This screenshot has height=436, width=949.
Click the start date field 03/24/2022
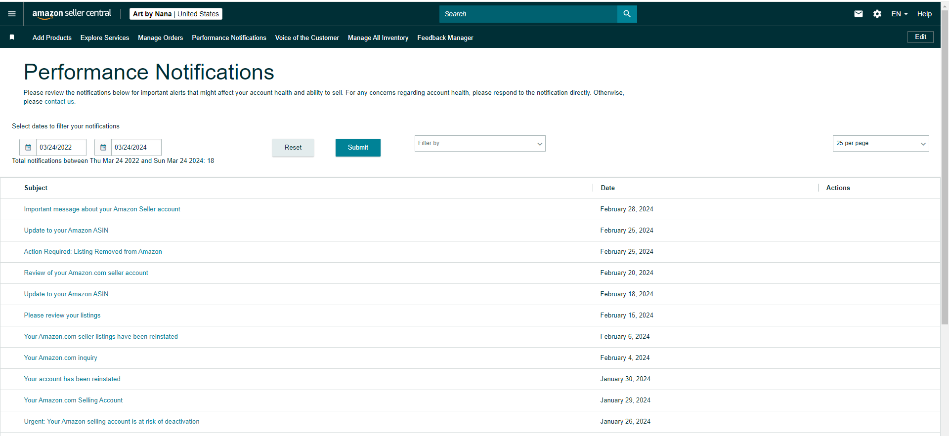tap(61, 147)
